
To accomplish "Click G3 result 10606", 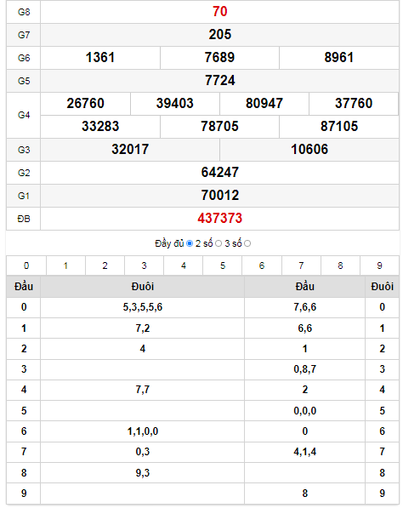I will 309,150.
